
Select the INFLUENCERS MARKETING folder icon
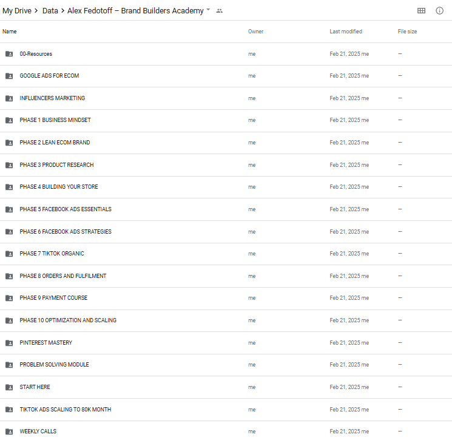coord(9,98)
